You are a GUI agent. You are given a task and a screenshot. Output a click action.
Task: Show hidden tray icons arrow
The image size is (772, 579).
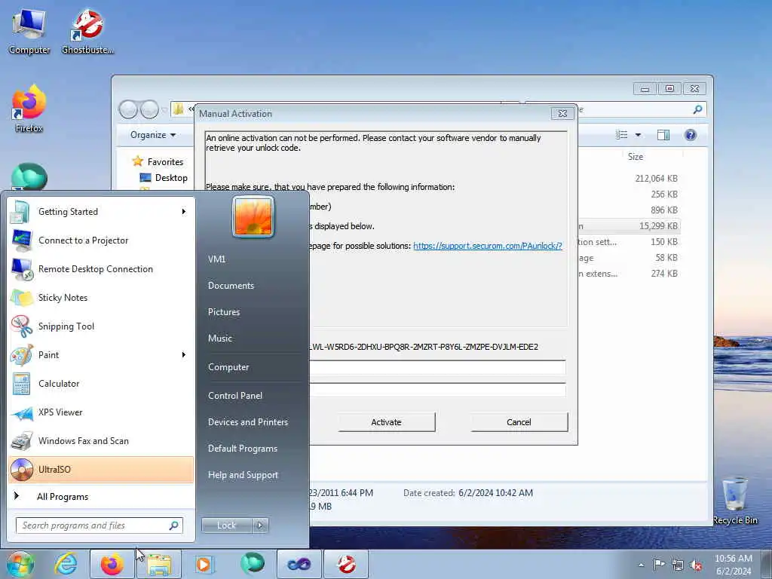click(x=641, y=565)
